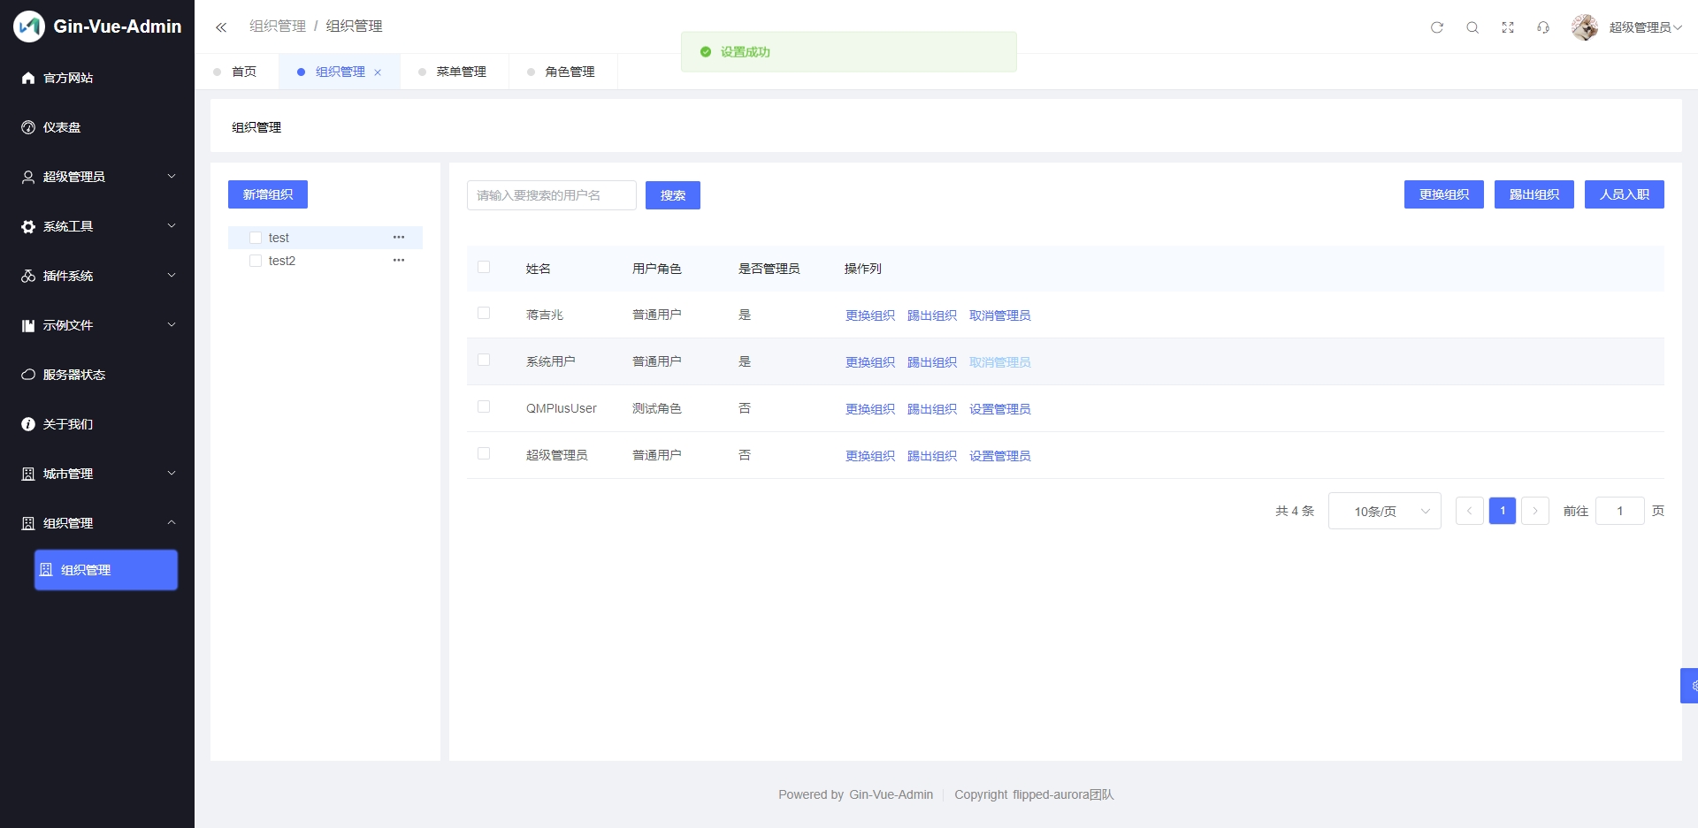This screenshot has width=1698, height=828.
Task: Open more options for test organization
Action: click(399, 237)
